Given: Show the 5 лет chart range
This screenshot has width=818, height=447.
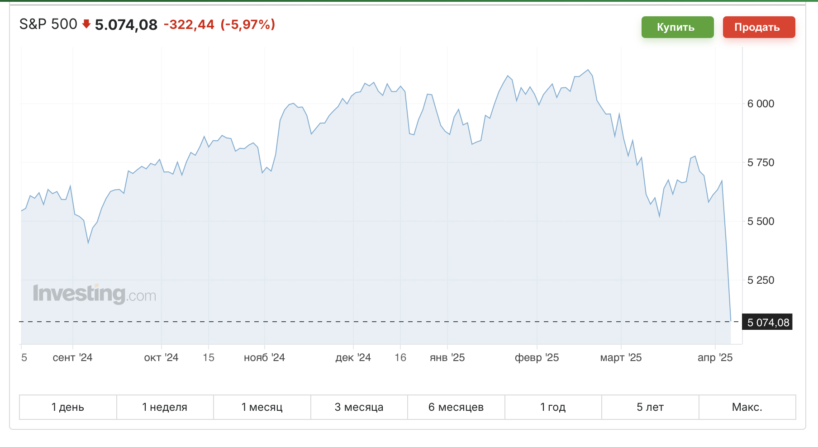Looking at the screenshot, I should click(650, 407).
